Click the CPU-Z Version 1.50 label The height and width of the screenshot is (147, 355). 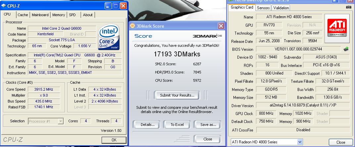tap(111, 131)
